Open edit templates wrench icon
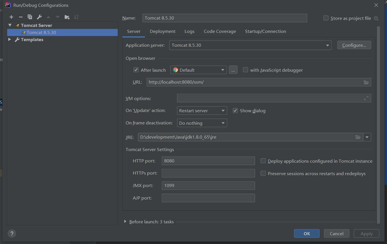 (x=39, y=17)
